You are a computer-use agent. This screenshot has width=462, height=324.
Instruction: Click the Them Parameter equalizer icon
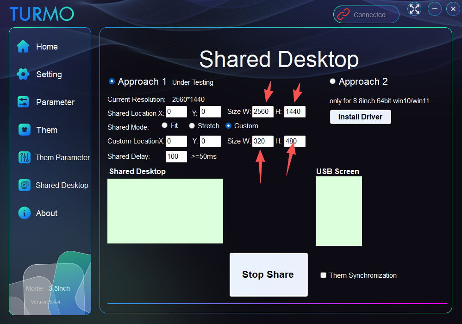click(x=24, y=157)
